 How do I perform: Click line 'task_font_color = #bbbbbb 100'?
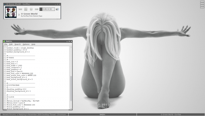[x=20, y=73]
